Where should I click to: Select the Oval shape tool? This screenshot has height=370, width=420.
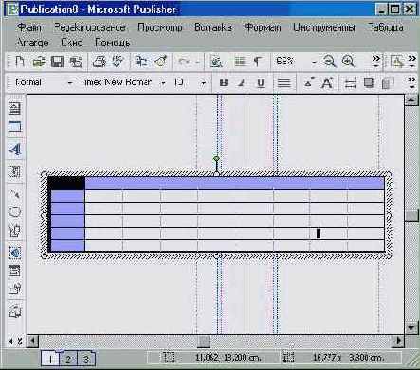[x=14, y=212]
